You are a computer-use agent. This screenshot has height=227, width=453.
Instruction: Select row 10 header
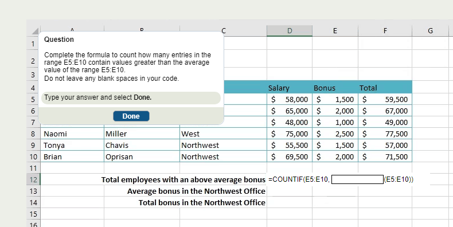point(33,157)
